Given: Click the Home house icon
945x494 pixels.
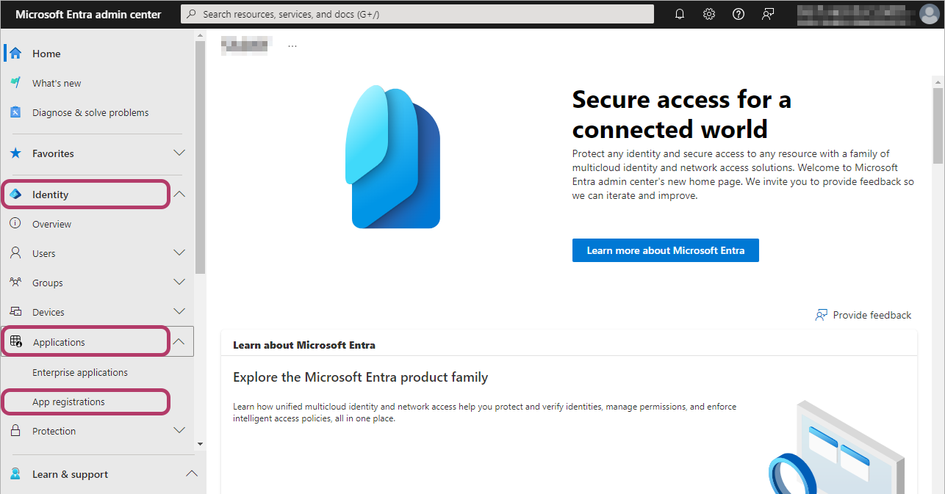Looking at the screenshot, I should point(15,54).
